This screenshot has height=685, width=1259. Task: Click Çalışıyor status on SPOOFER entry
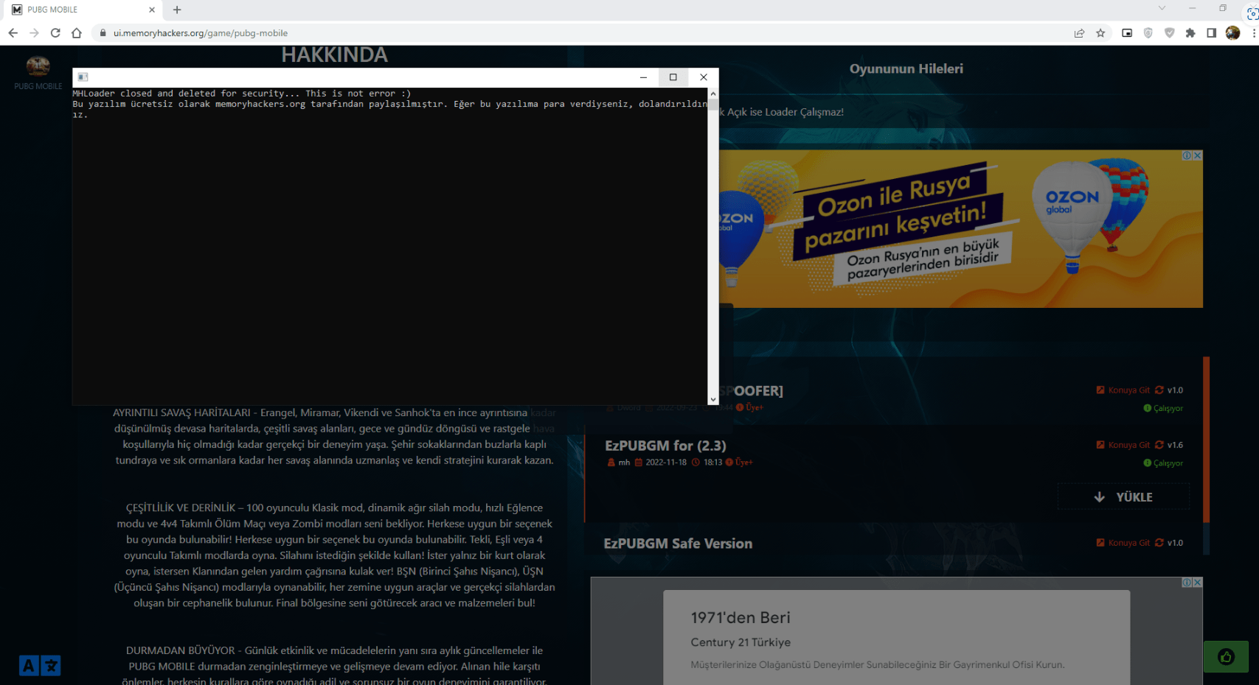1163,408
